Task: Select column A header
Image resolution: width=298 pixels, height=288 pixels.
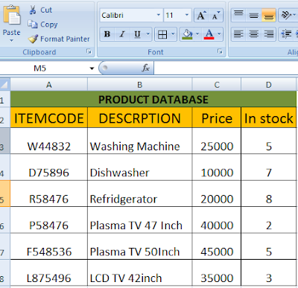Action: [x=49, y=85]
